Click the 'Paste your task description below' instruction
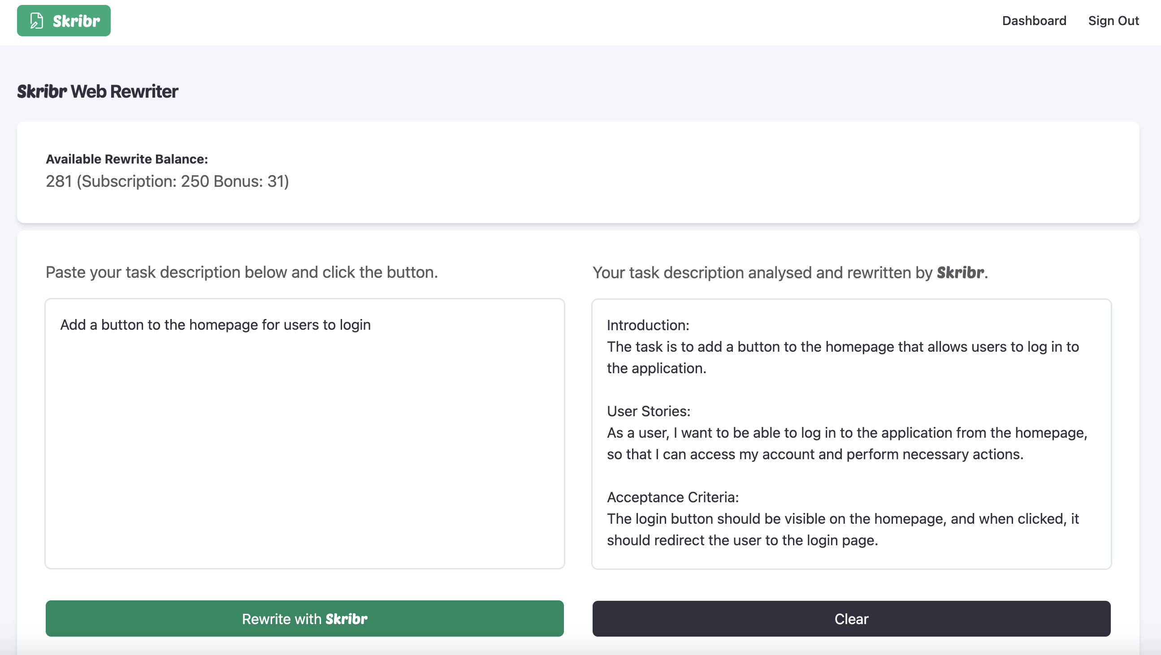This screenshot has width=1161, height=655. pyautogui.click(x=242, y=272)
